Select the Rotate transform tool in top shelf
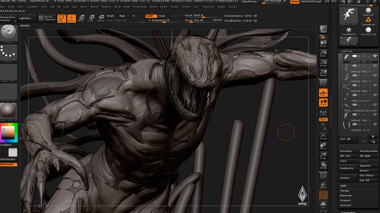This screenshot has width=380, height=213. point(101,18)
